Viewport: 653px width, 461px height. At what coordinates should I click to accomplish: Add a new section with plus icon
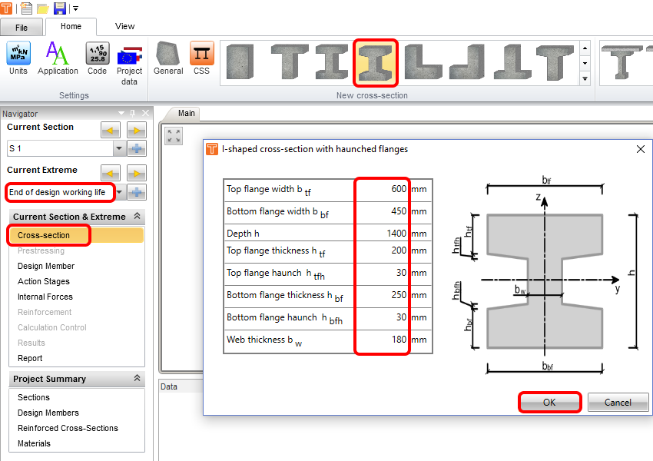(138, 149)
